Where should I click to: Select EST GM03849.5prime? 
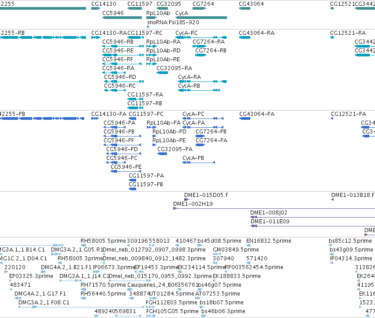[236, 250]
